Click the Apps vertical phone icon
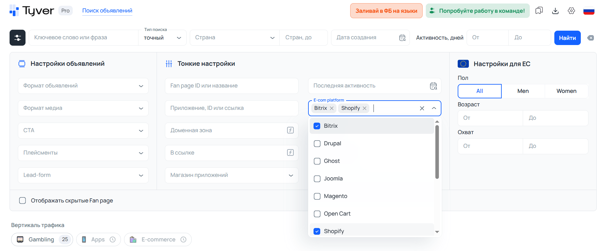The height and width of the screenshot is (251, 606). click(x=84, y=240)
